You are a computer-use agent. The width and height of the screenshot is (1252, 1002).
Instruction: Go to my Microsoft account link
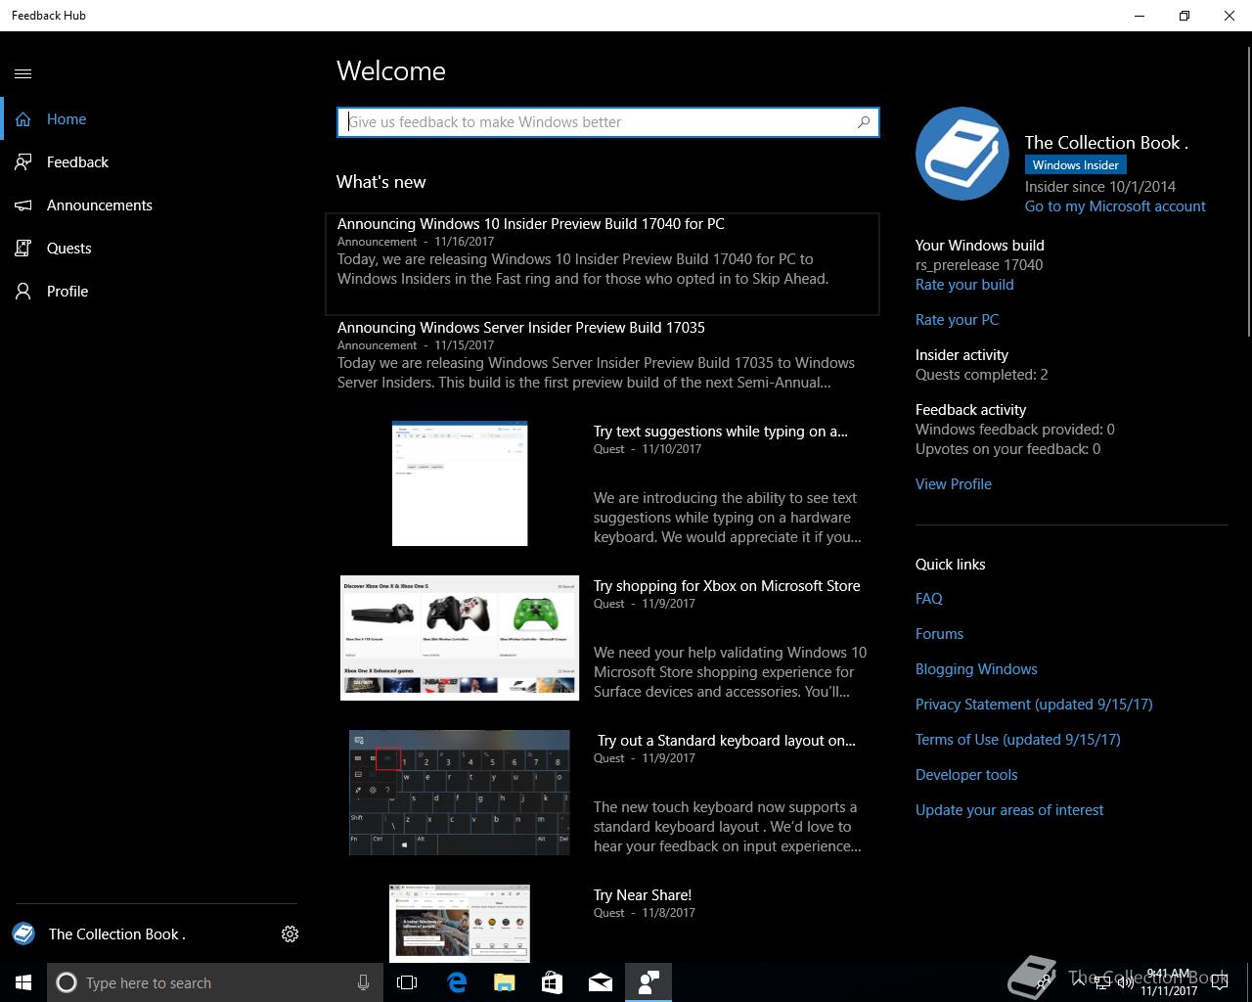click(x=1115, y=206)
